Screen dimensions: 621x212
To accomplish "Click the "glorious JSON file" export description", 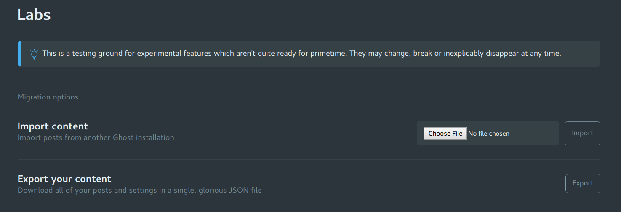I will coord(140,190).
